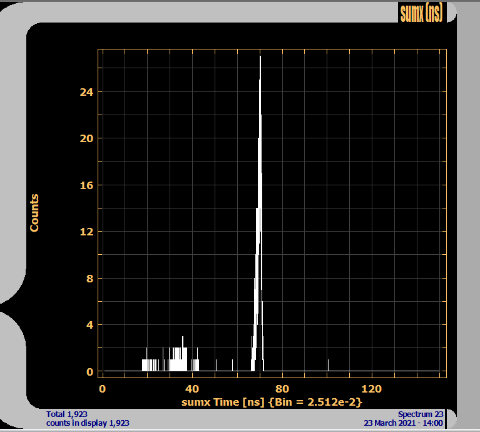Click the y-axis tick label 24
The image size is (480, 432).
pos(86,92)
